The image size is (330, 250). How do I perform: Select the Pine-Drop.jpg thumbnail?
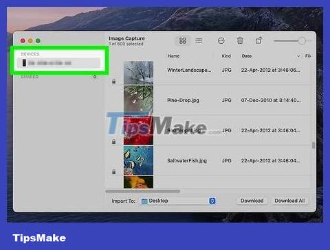click(x=138, y=99)
